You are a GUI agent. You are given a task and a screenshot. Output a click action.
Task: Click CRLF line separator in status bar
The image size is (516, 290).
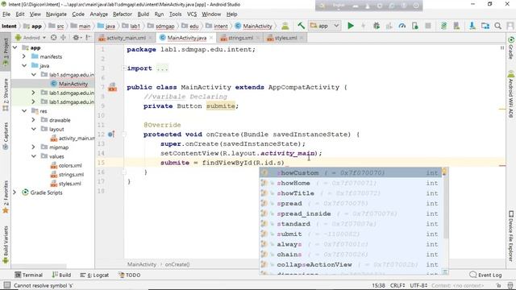pos(397,285)
